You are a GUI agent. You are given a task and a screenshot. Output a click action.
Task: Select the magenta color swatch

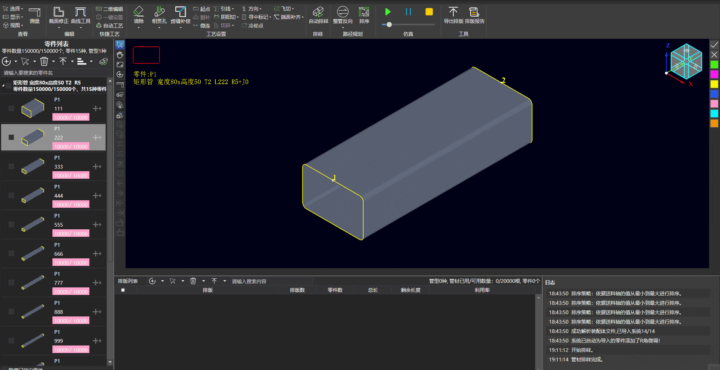tap(714, 74)
